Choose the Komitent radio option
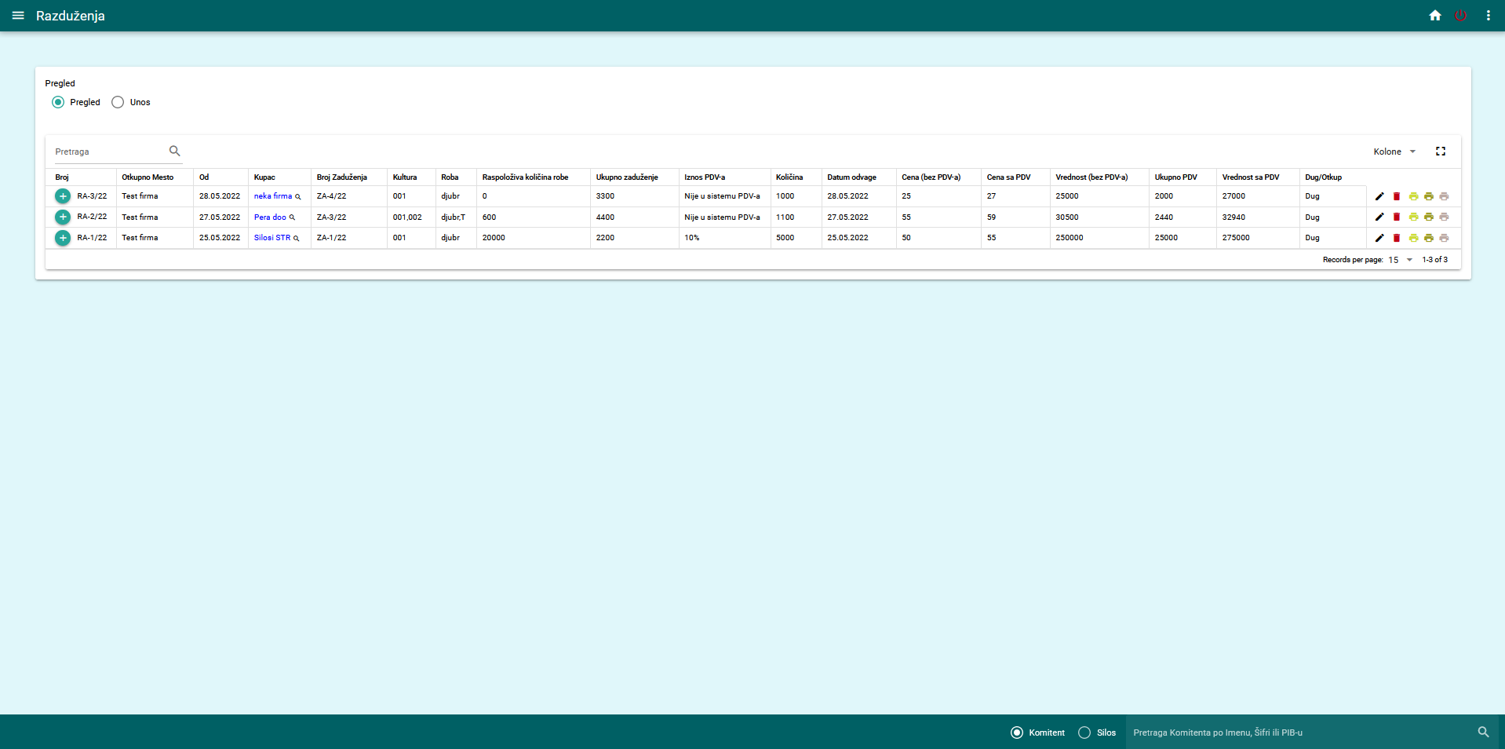Image resolution: width=1505 pixels, height=749 pixels. click(x=1016, y=733)
